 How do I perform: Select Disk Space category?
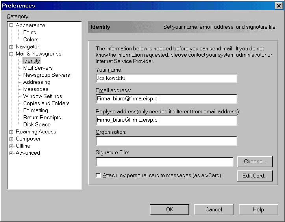pos(37,125)
